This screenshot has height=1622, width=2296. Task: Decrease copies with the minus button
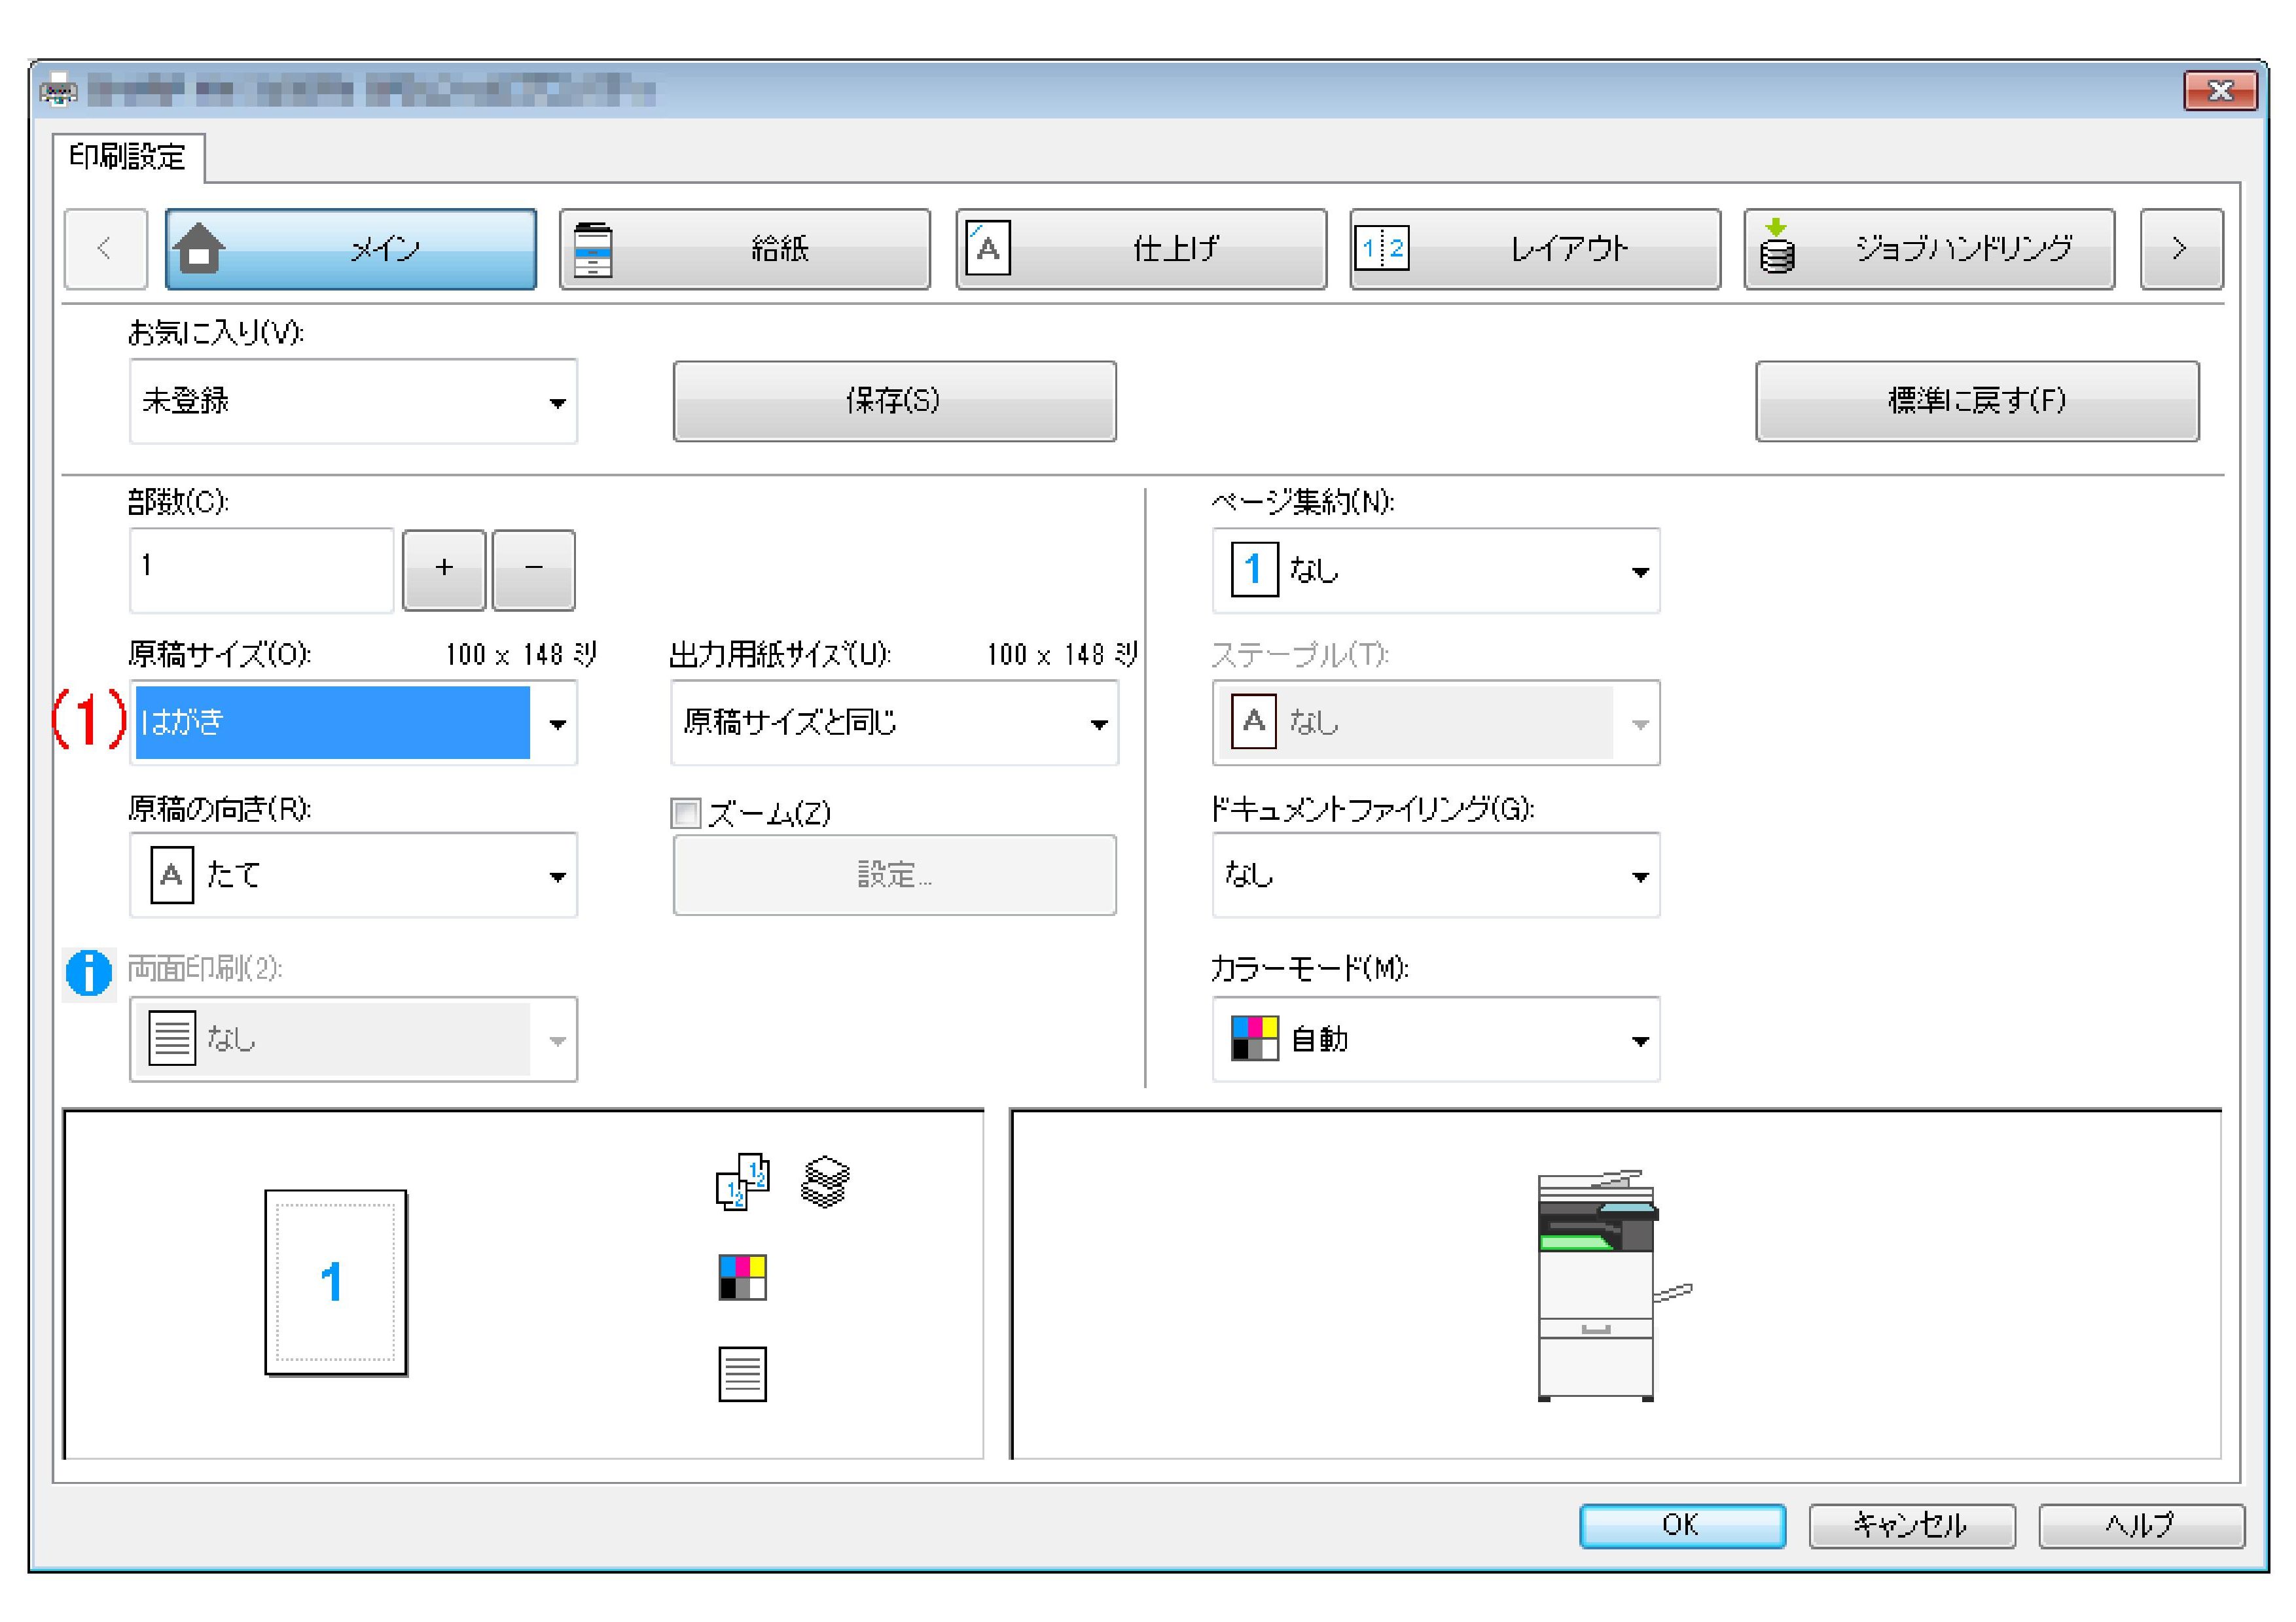click(x=534, y=569)
